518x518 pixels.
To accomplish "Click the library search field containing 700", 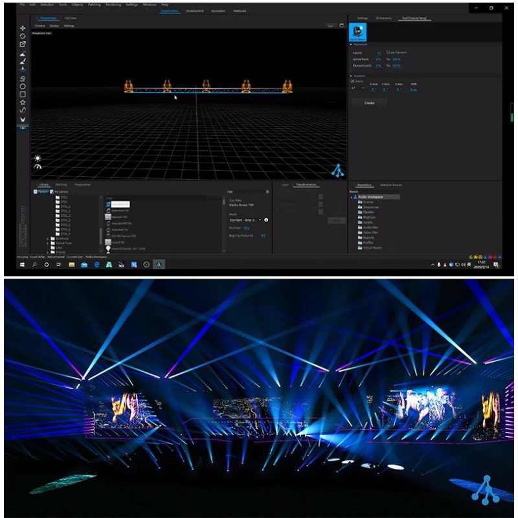I will coord(245,192).
